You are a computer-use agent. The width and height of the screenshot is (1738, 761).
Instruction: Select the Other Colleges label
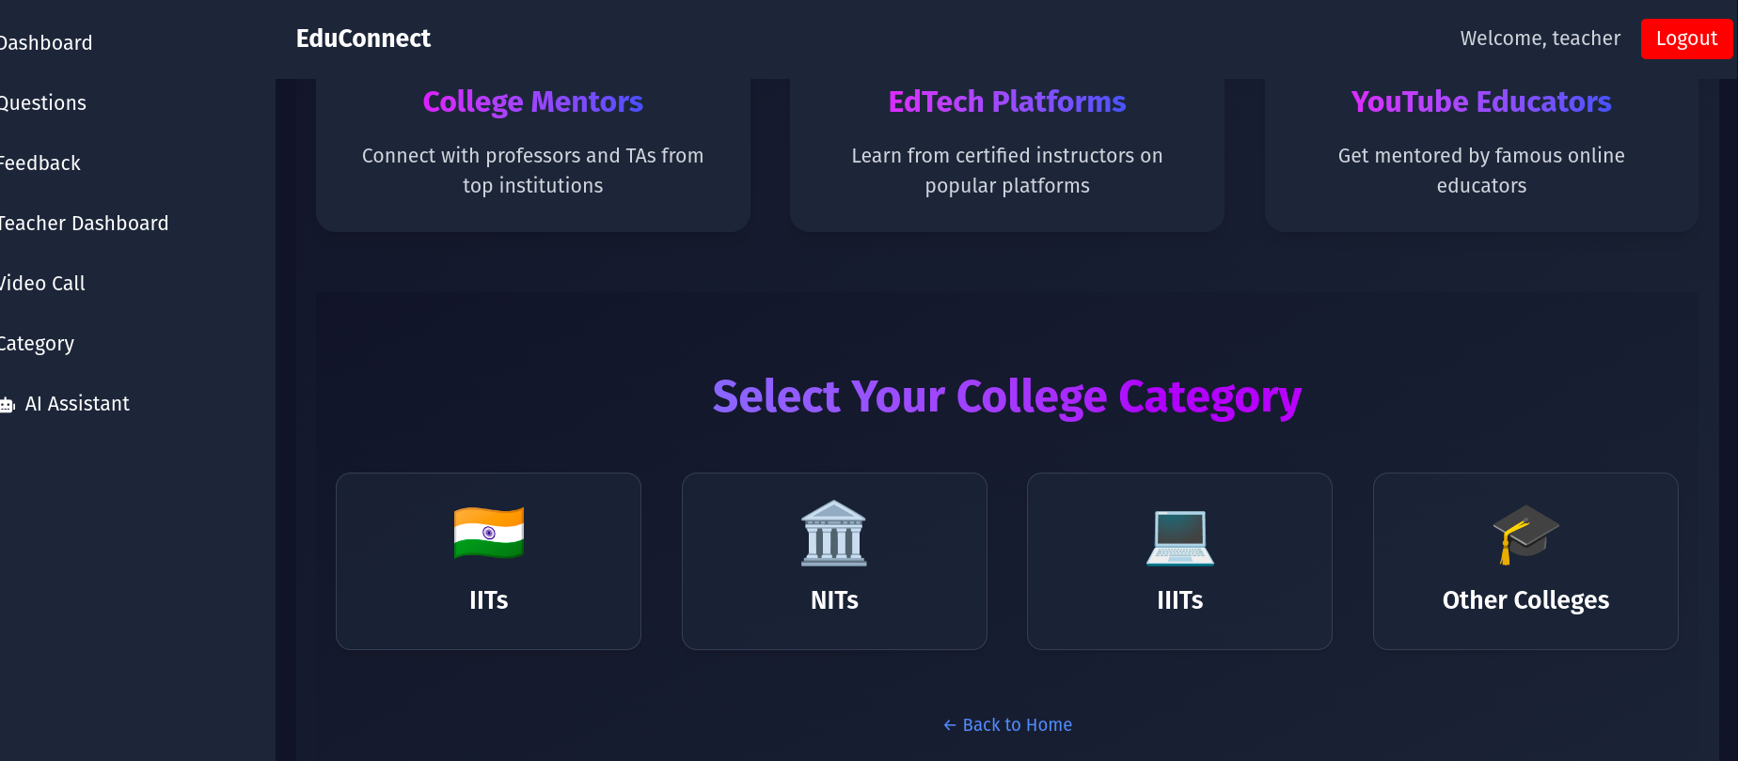1525,600
